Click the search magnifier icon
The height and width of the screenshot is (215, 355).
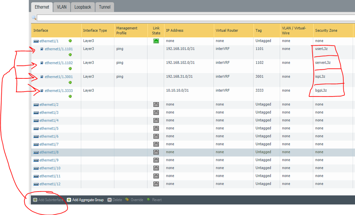(34, 17)
